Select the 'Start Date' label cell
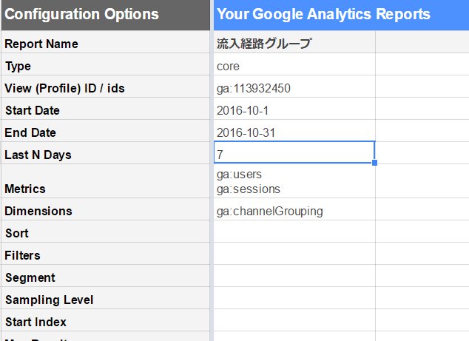The width and height of the screenshot is (469, 341). coord(106,109)
